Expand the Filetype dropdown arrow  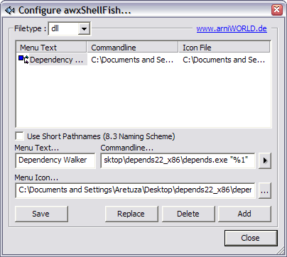[x=84, y=29]
